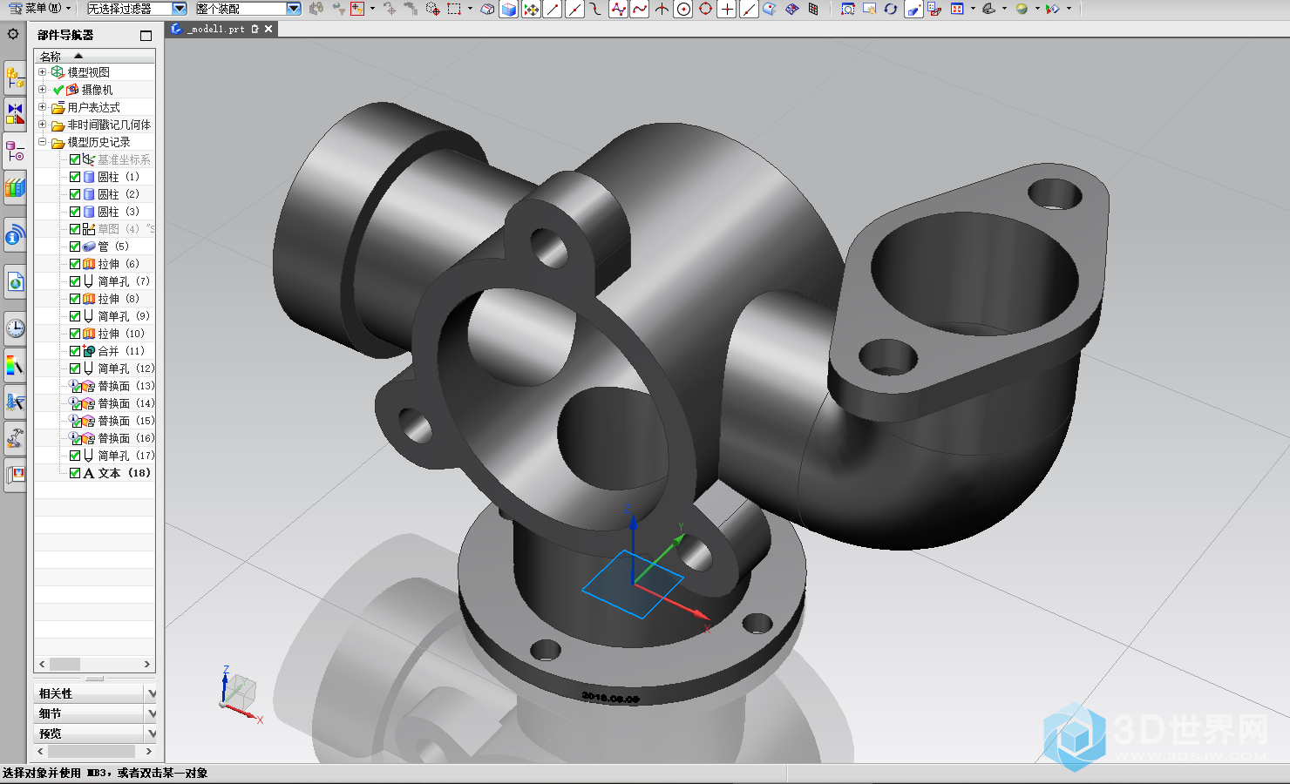Viewport: 1290px width, 784px height.
Task: Toggle the snap point options icon
Action: point(531,9)
